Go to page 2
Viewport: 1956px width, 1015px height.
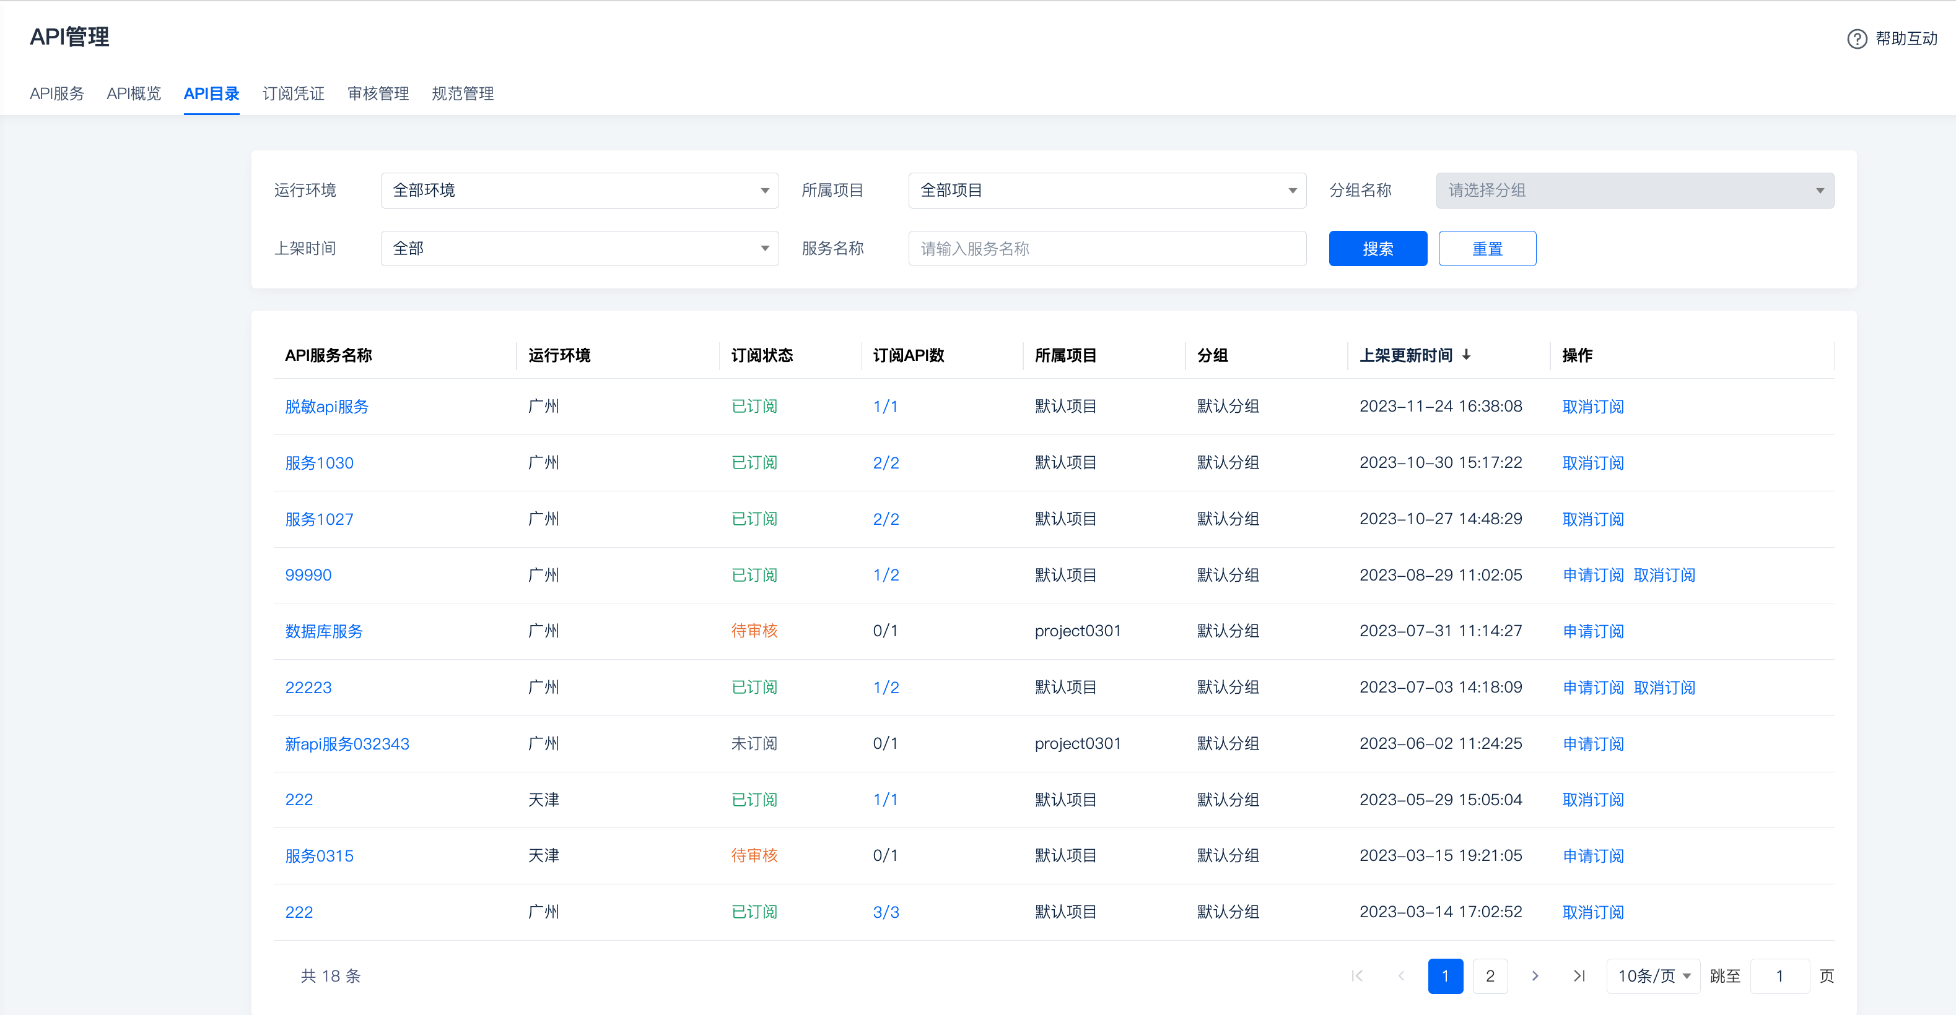[x=1490, y=975]
